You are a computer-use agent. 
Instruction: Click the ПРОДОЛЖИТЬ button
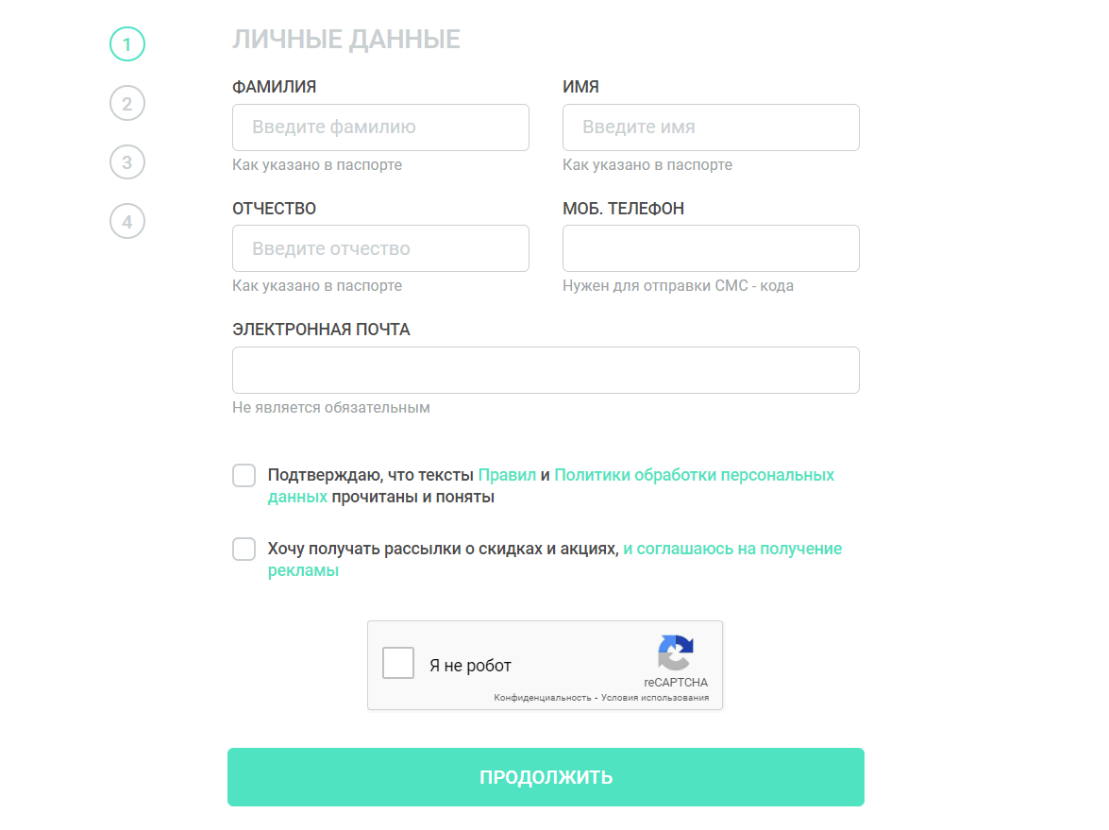tap(546, 777)
